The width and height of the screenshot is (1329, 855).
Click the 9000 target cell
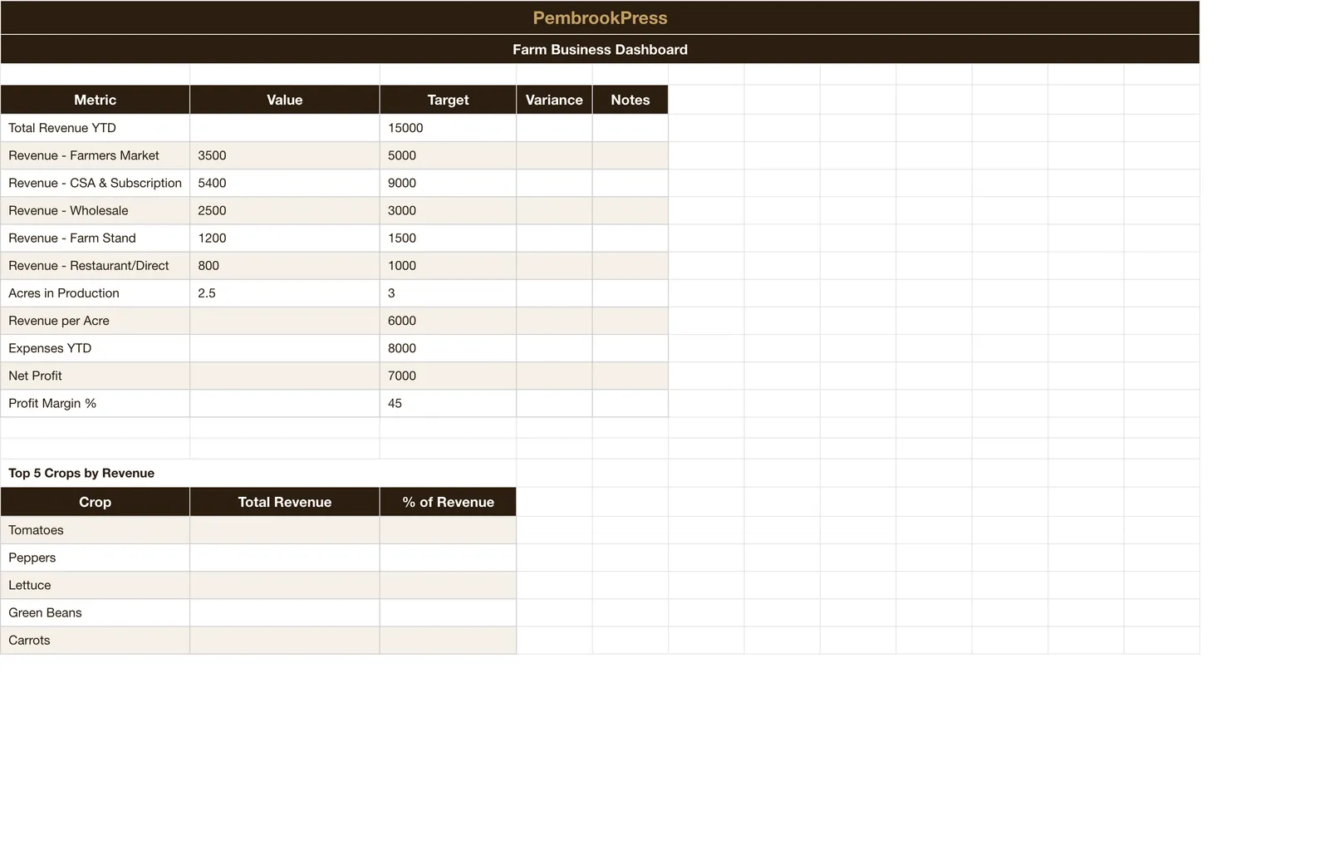[448, 183]
